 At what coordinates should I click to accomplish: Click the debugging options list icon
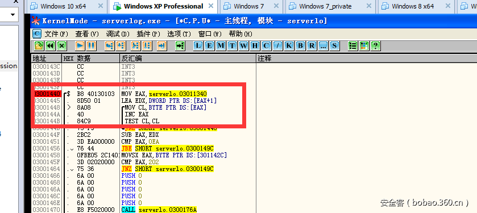352,46
